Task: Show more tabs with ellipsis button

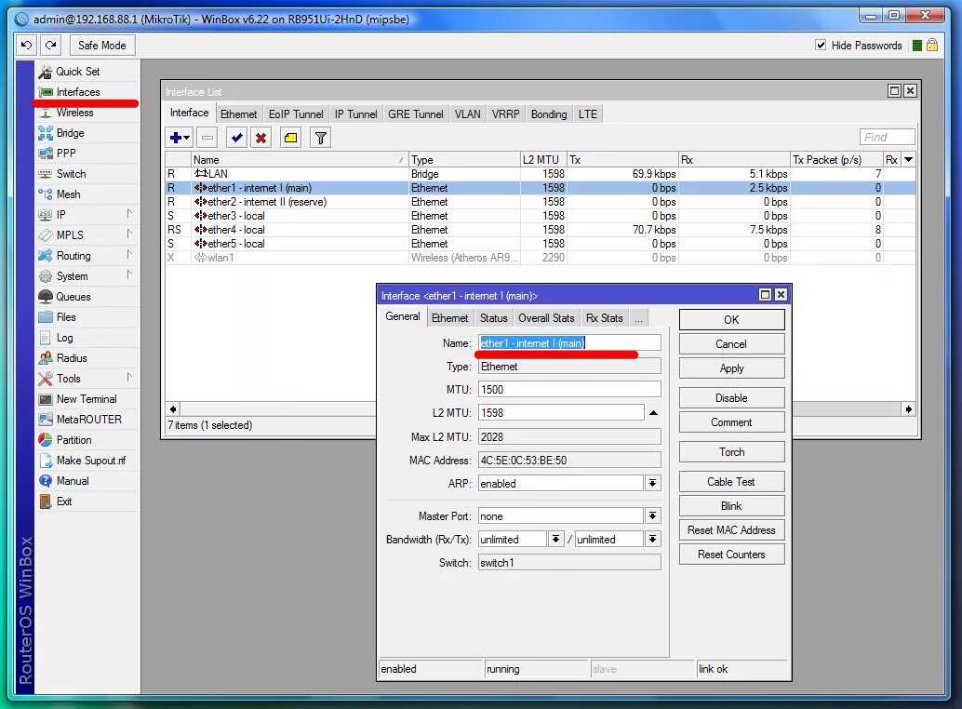Action: pos(638,317)
